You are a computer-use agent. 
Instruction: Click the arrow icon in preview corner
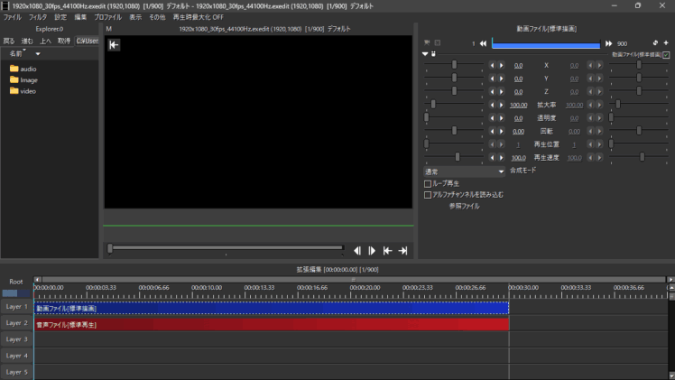114,45
